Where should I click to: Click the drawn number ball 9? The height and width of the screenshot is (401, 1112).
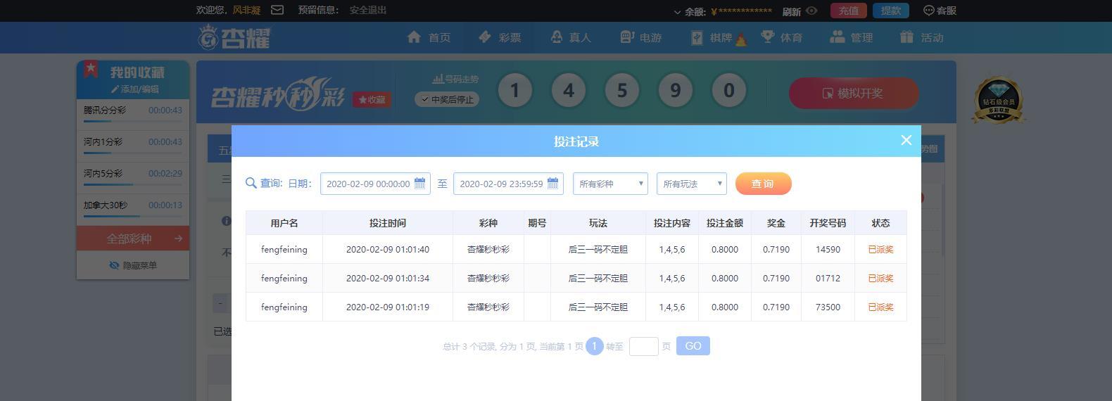(x=676, y=91)
